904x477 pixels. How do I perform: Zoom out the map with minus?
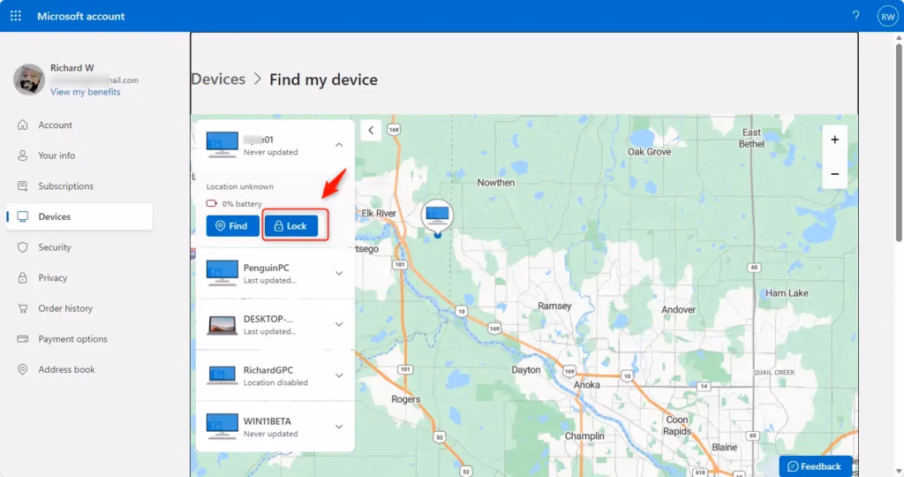click(x=834, y=174)
